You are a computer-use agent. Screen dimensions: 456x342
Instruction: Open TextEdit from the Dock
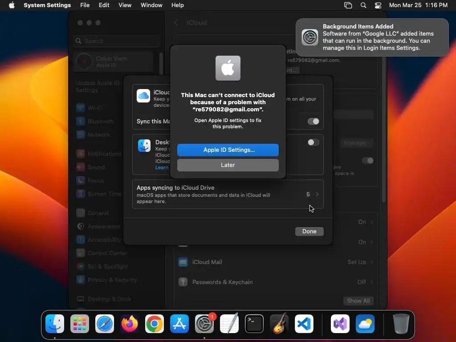click(x=229, y=324)
